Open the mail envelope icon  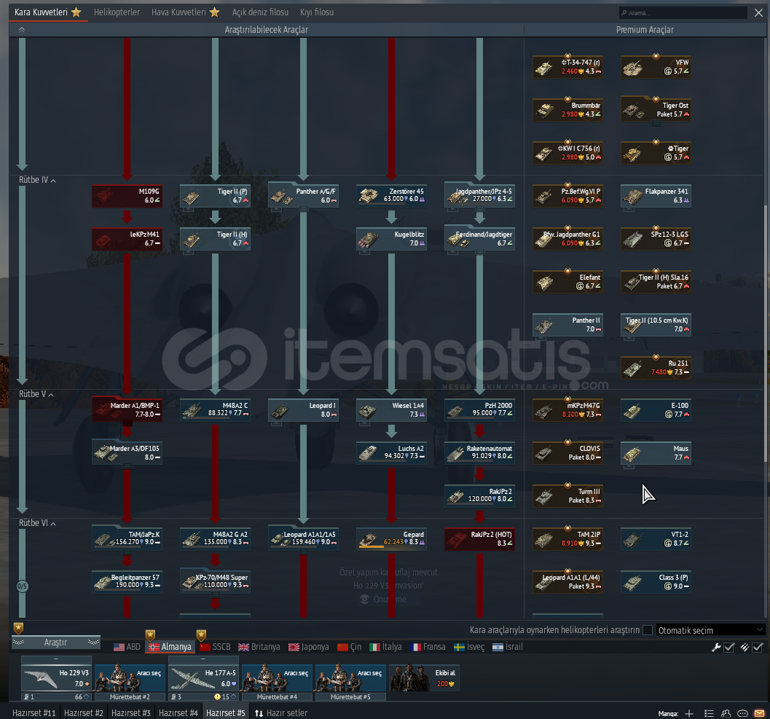pos(759,713)
